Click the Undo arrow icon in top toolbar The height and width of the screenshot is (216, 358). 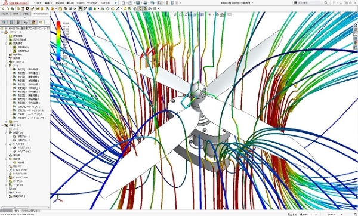[x=152, y=3]
